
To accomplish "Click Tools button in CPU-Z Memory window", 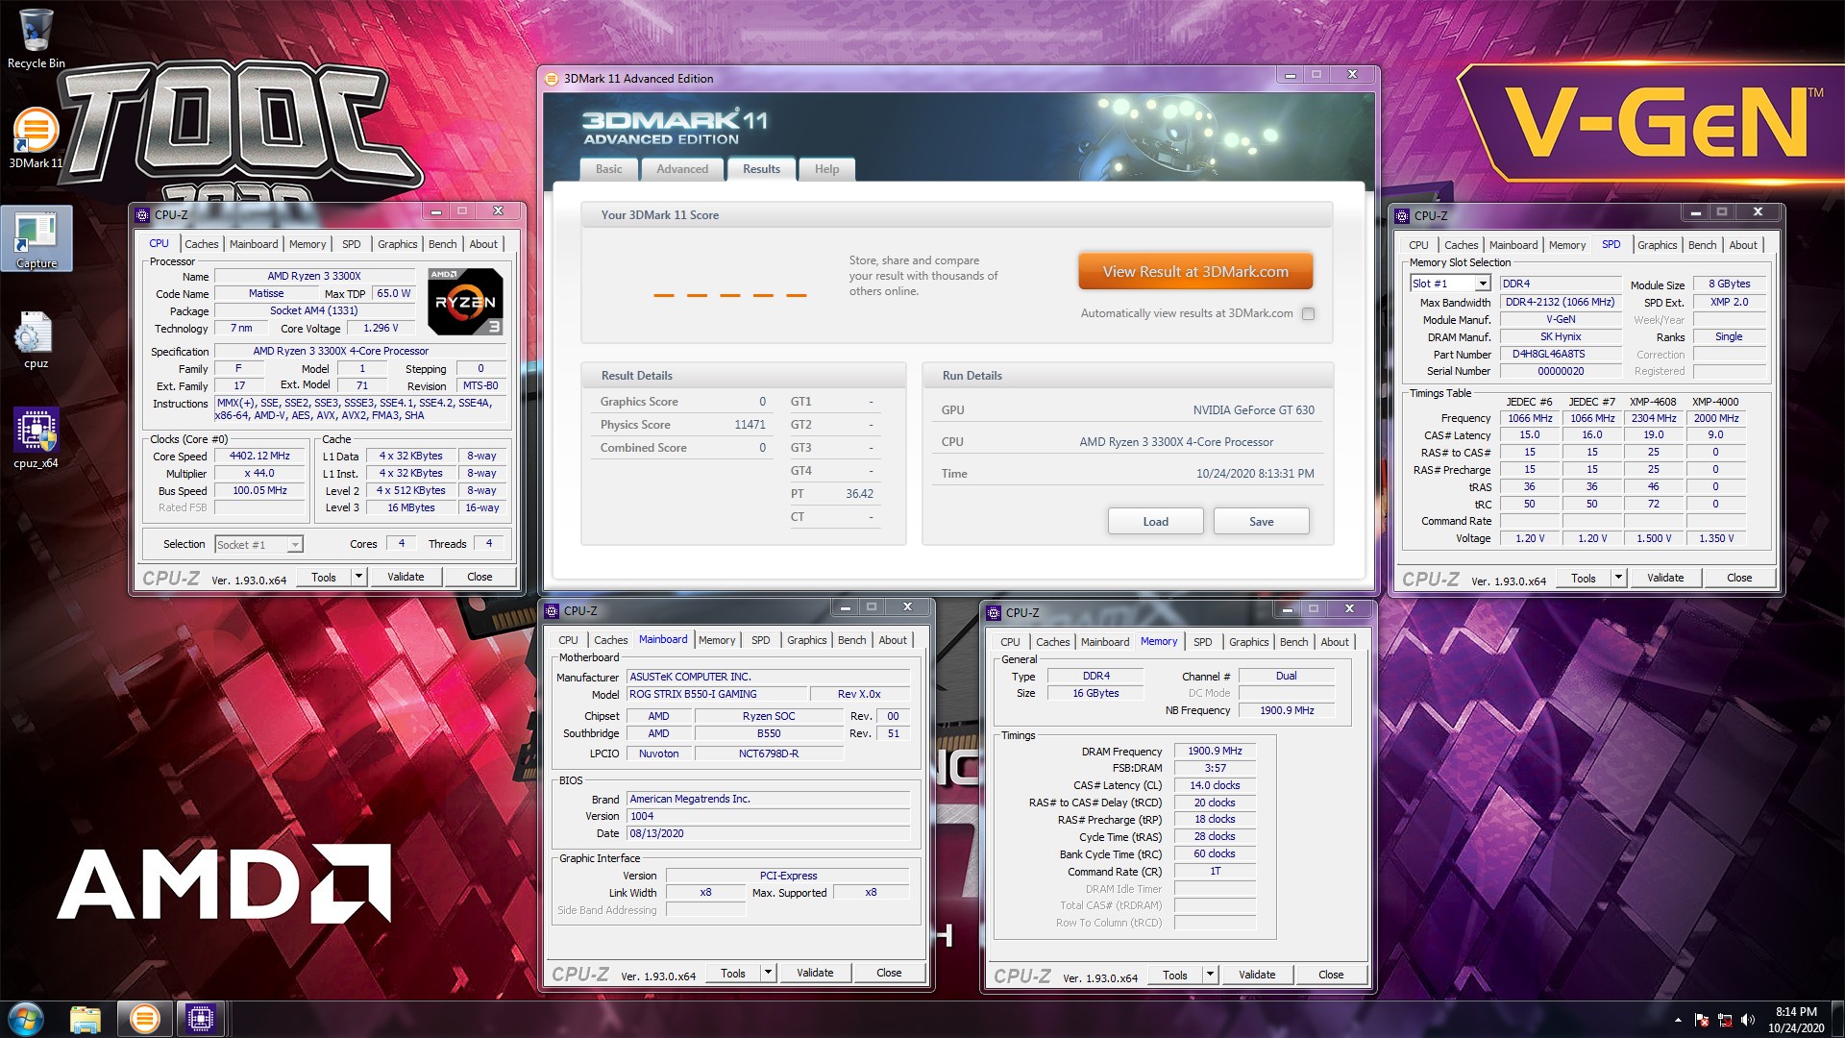I will [x=1175, y=975].
